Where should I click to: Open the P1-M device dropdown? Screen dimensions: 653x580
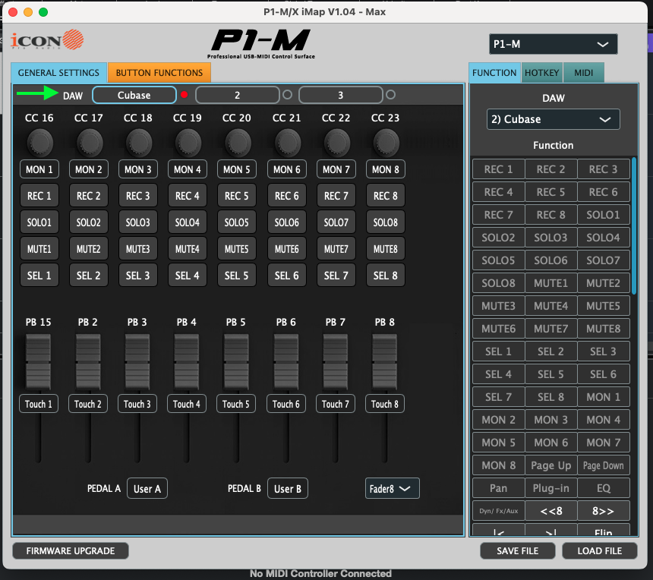[553, 44]
